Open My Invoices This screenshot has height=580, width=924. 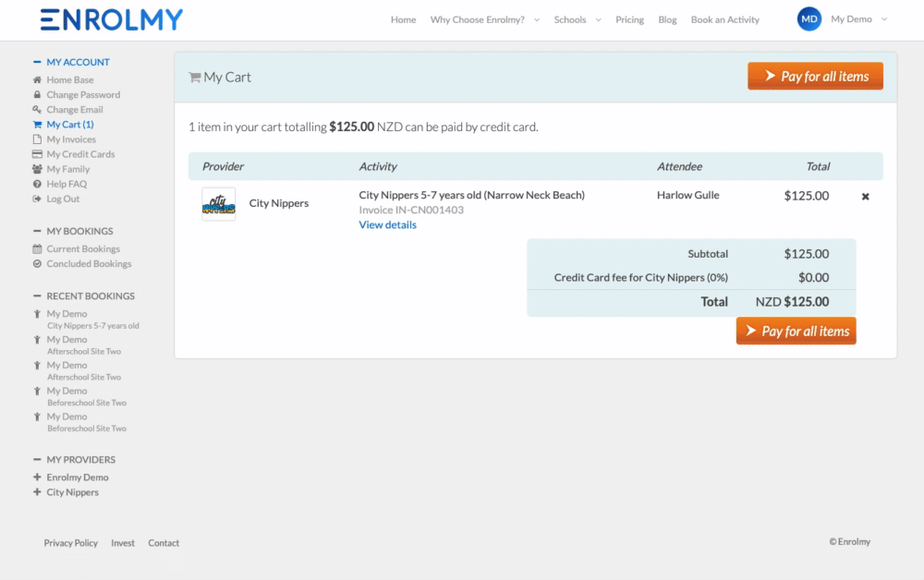71,139
